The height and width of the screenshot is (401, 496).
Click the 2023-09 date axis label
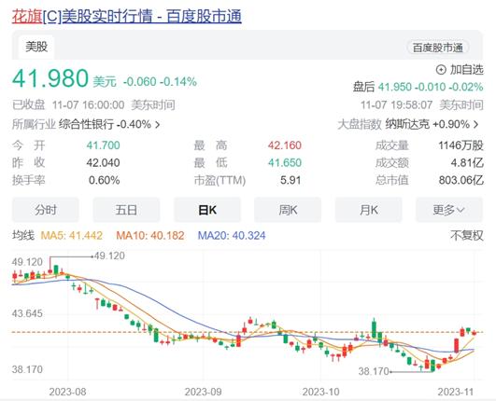pos(203,392)
